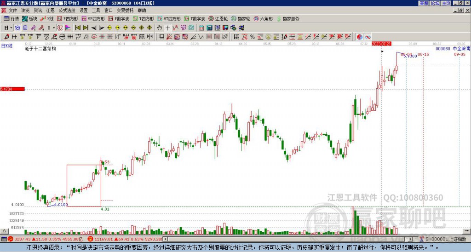Viewport: 471px width, 252px height.
Task: Click the circle with horizontal line tool
Action: pyautogui.click(x=62, y=37)
